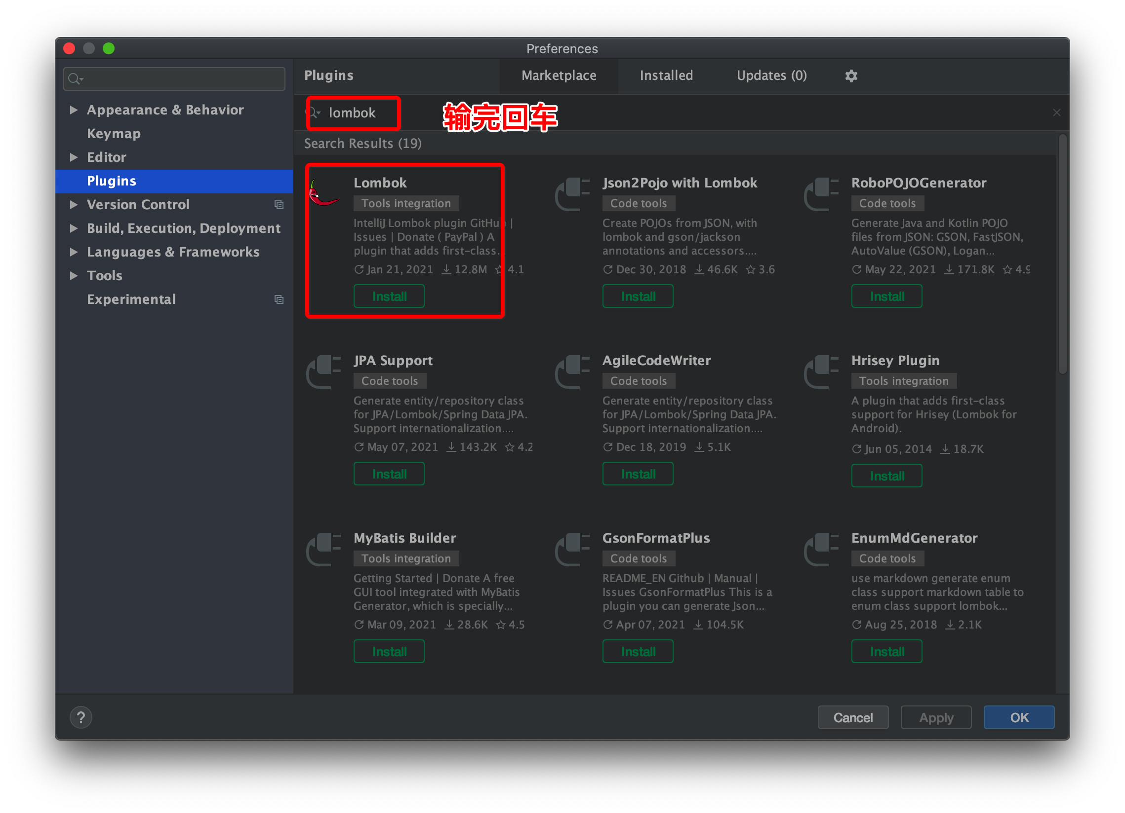Install the GsonFormatPlus plugin
The height and width of the screenshot is (813, 1125).
(x=638, y=652)
